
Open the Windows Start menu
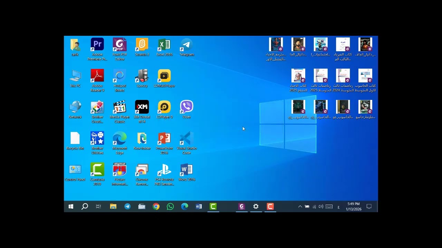71,206
